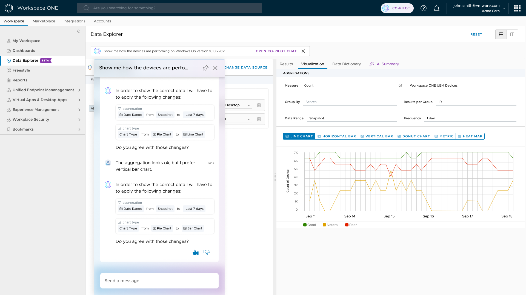Click the thumbs up icon in chat
Image resolution: width=526 pixels, height=295 pixels.
pos(195,252)
